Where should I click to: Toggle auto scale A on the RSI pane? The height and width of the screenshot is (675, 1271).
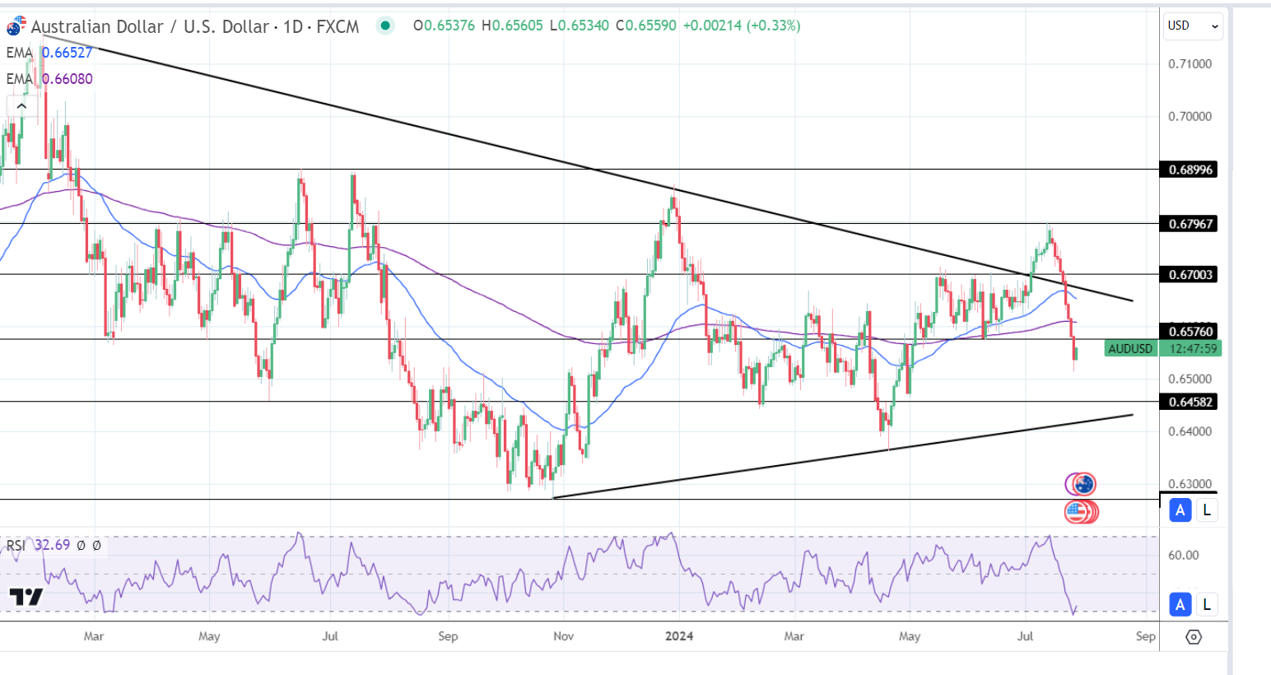[x=1180, y=604]
